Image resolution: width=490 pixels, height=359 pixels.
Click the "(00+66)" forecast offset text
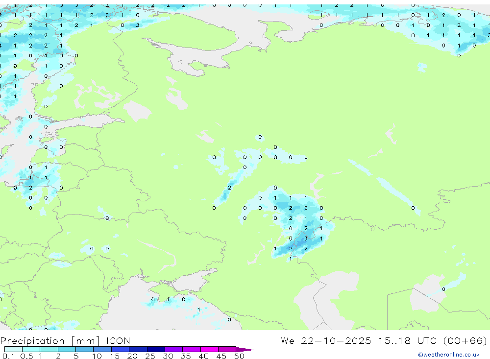coord(465,340)
